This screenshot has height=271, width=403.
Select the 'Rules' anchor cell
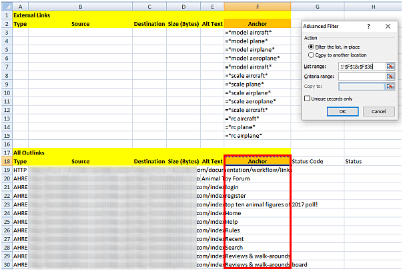coord(258,230)
